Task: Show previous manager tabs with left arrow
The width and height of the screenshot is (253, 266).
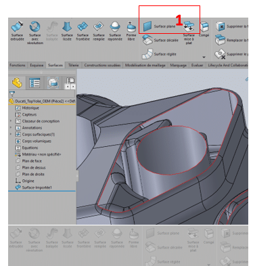Action: 68,87
